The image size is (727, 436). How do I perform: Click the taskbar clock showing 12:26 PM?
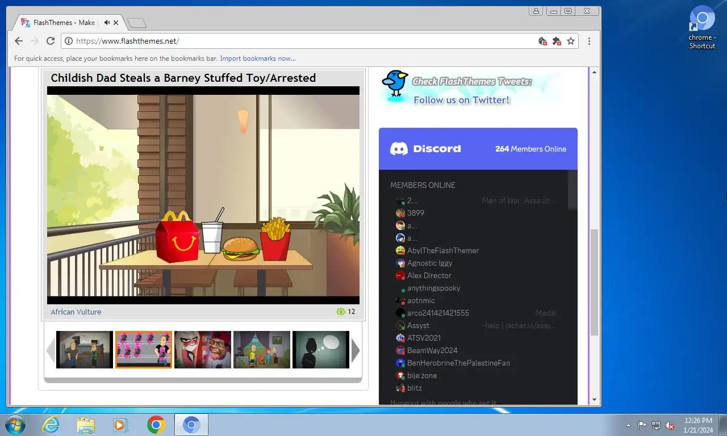[x=699, y=425]
